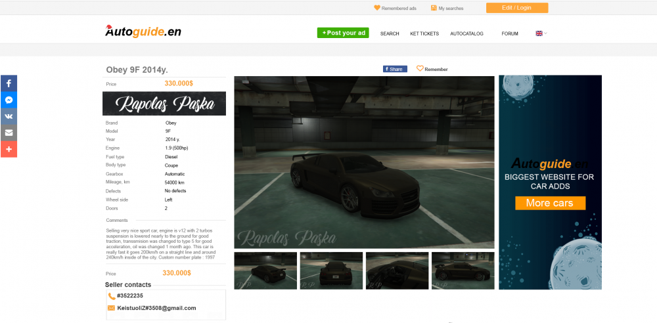Open the My searches link

point(451,9)
